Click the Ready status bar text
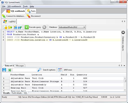 (4, 97)
